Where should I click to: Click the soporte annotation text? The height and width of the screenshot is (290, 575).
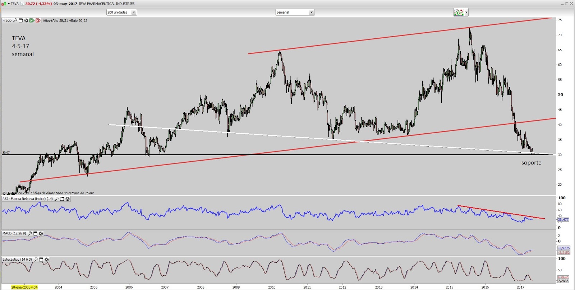click(532, 163)
